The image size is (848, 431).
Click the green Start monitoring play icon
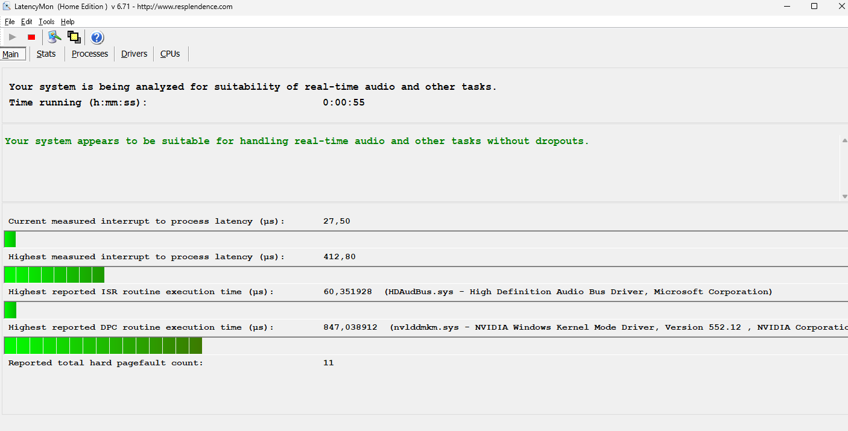[x=12, y=37]
